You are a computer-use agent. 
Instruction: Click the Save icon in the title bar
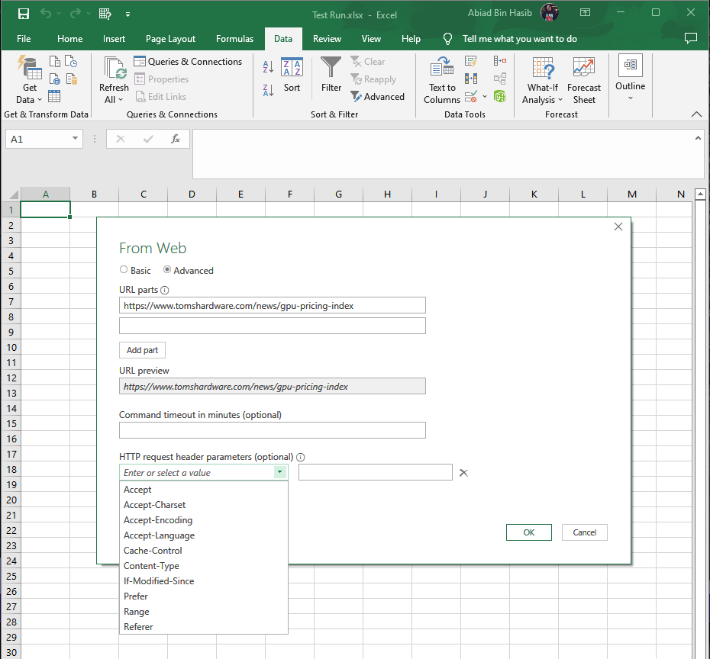(24, 14)
